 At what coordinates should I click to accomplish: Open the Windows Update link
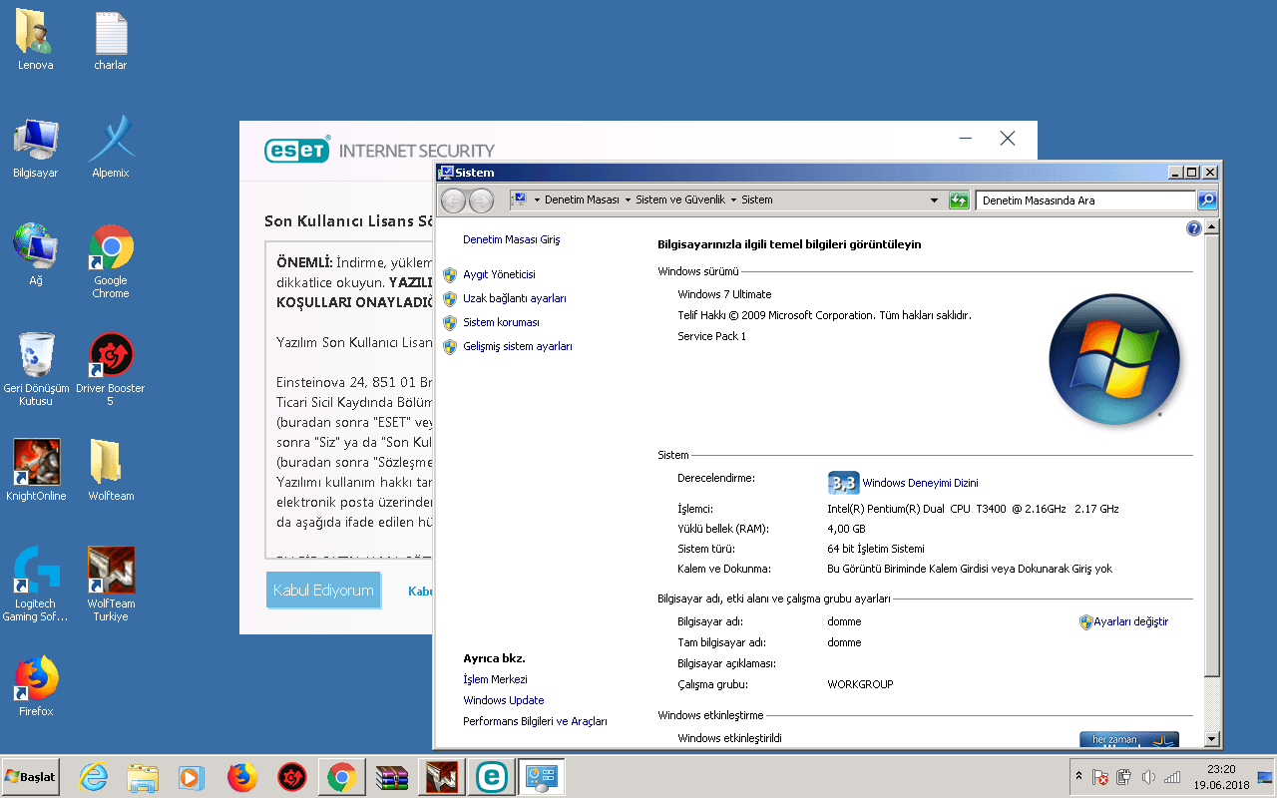point(504,700)
